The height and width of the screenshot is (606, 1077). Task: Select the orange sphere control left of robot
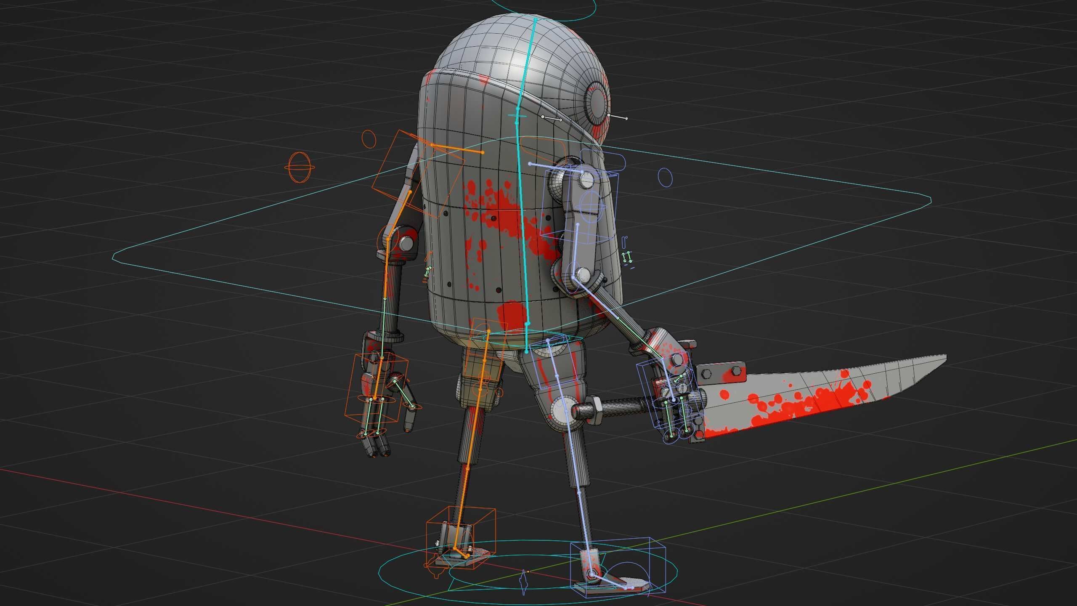(x=299, y=167)
